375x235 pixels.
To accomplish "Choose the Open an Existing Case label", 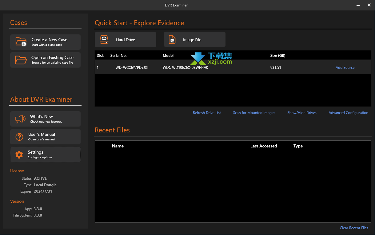I will click(x=52, y=57).
